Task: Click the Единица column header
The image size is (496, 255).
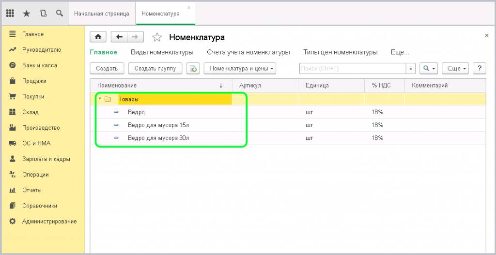Action: pos(331,85)
